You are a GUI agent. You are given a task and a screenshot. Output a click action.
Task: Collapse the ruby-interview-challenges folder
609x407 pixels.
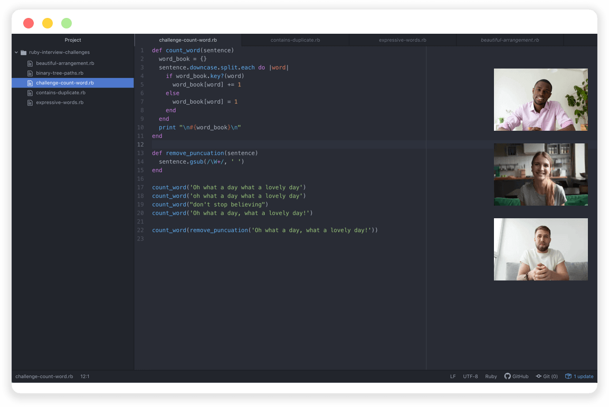pos(16,52)
